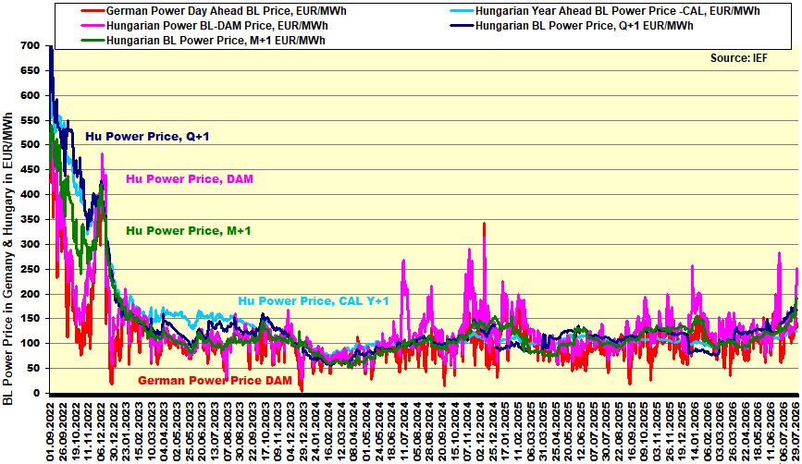
Task: Click the dark blue line sample for Q+1 legend
Action: coord(462,26)
